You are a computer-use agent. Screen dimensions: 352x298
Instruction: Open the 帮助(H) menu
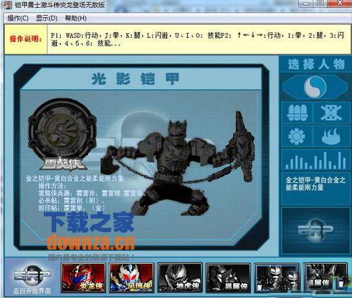tap(76, 18)
